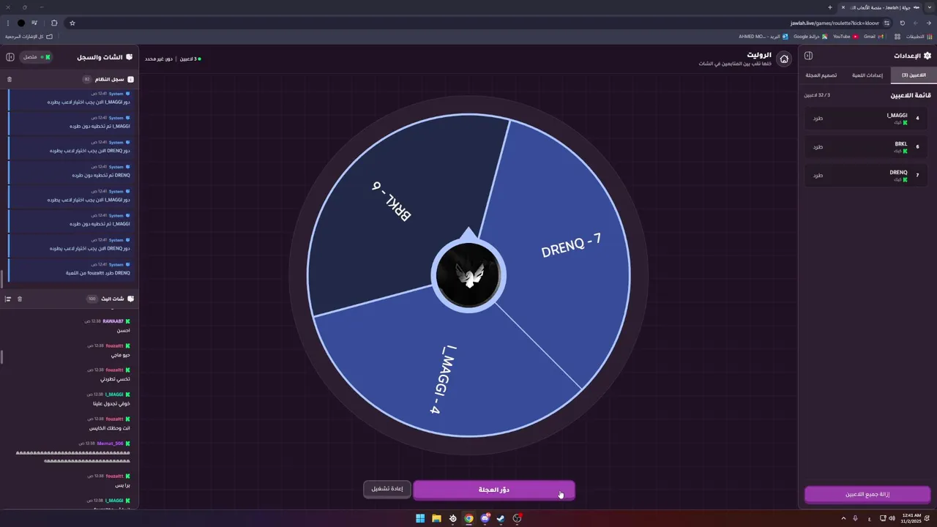Collapse the chat and log panel icon

(x=10, y=57)
